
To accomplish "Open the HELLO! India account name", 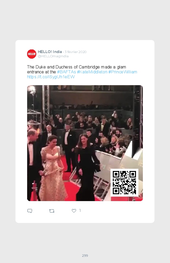I will pos(50,52).
